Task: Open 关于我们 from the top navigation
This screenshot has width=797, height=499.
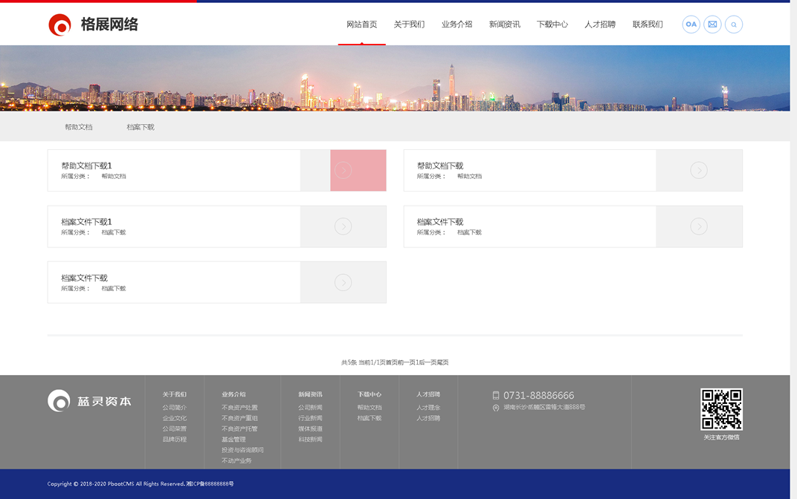Action: tap(409, 25)
